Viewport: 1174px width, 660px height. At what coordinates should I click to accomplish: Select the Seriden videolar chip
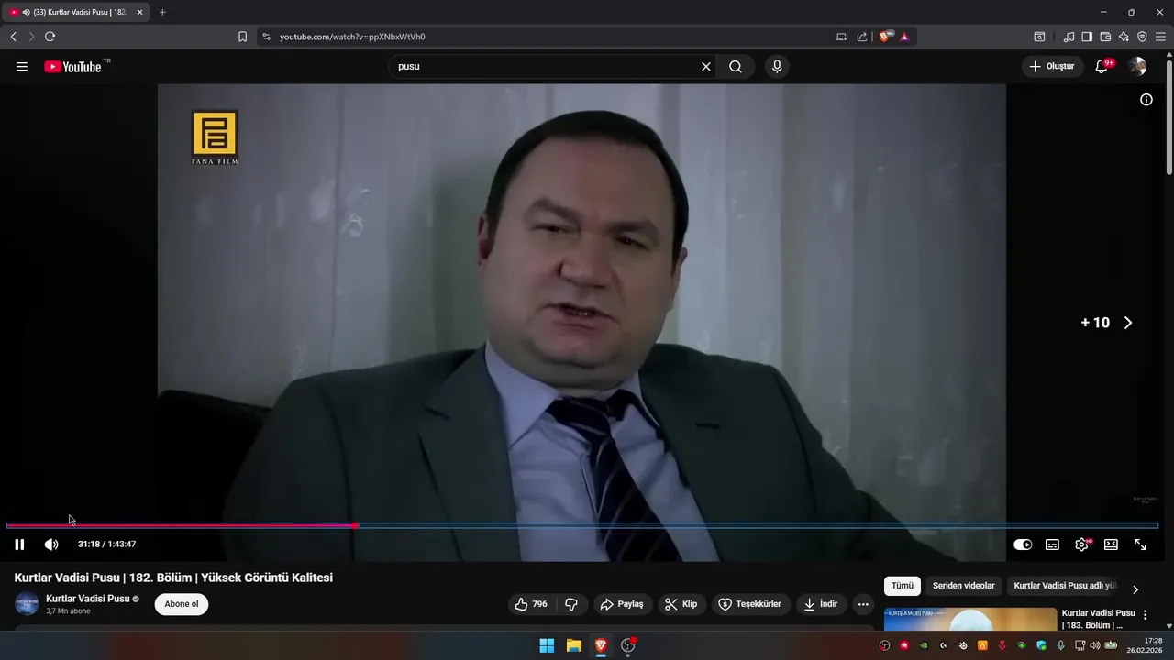click(x=963, y=586)
